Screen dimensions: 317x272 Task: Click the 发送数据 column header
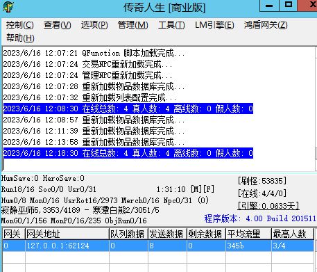tap(167, 234)
